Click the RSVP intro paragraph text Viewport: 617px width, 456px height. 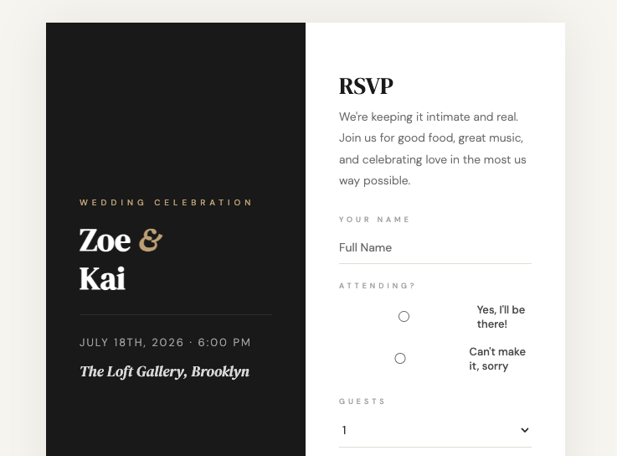coord(433,148)
